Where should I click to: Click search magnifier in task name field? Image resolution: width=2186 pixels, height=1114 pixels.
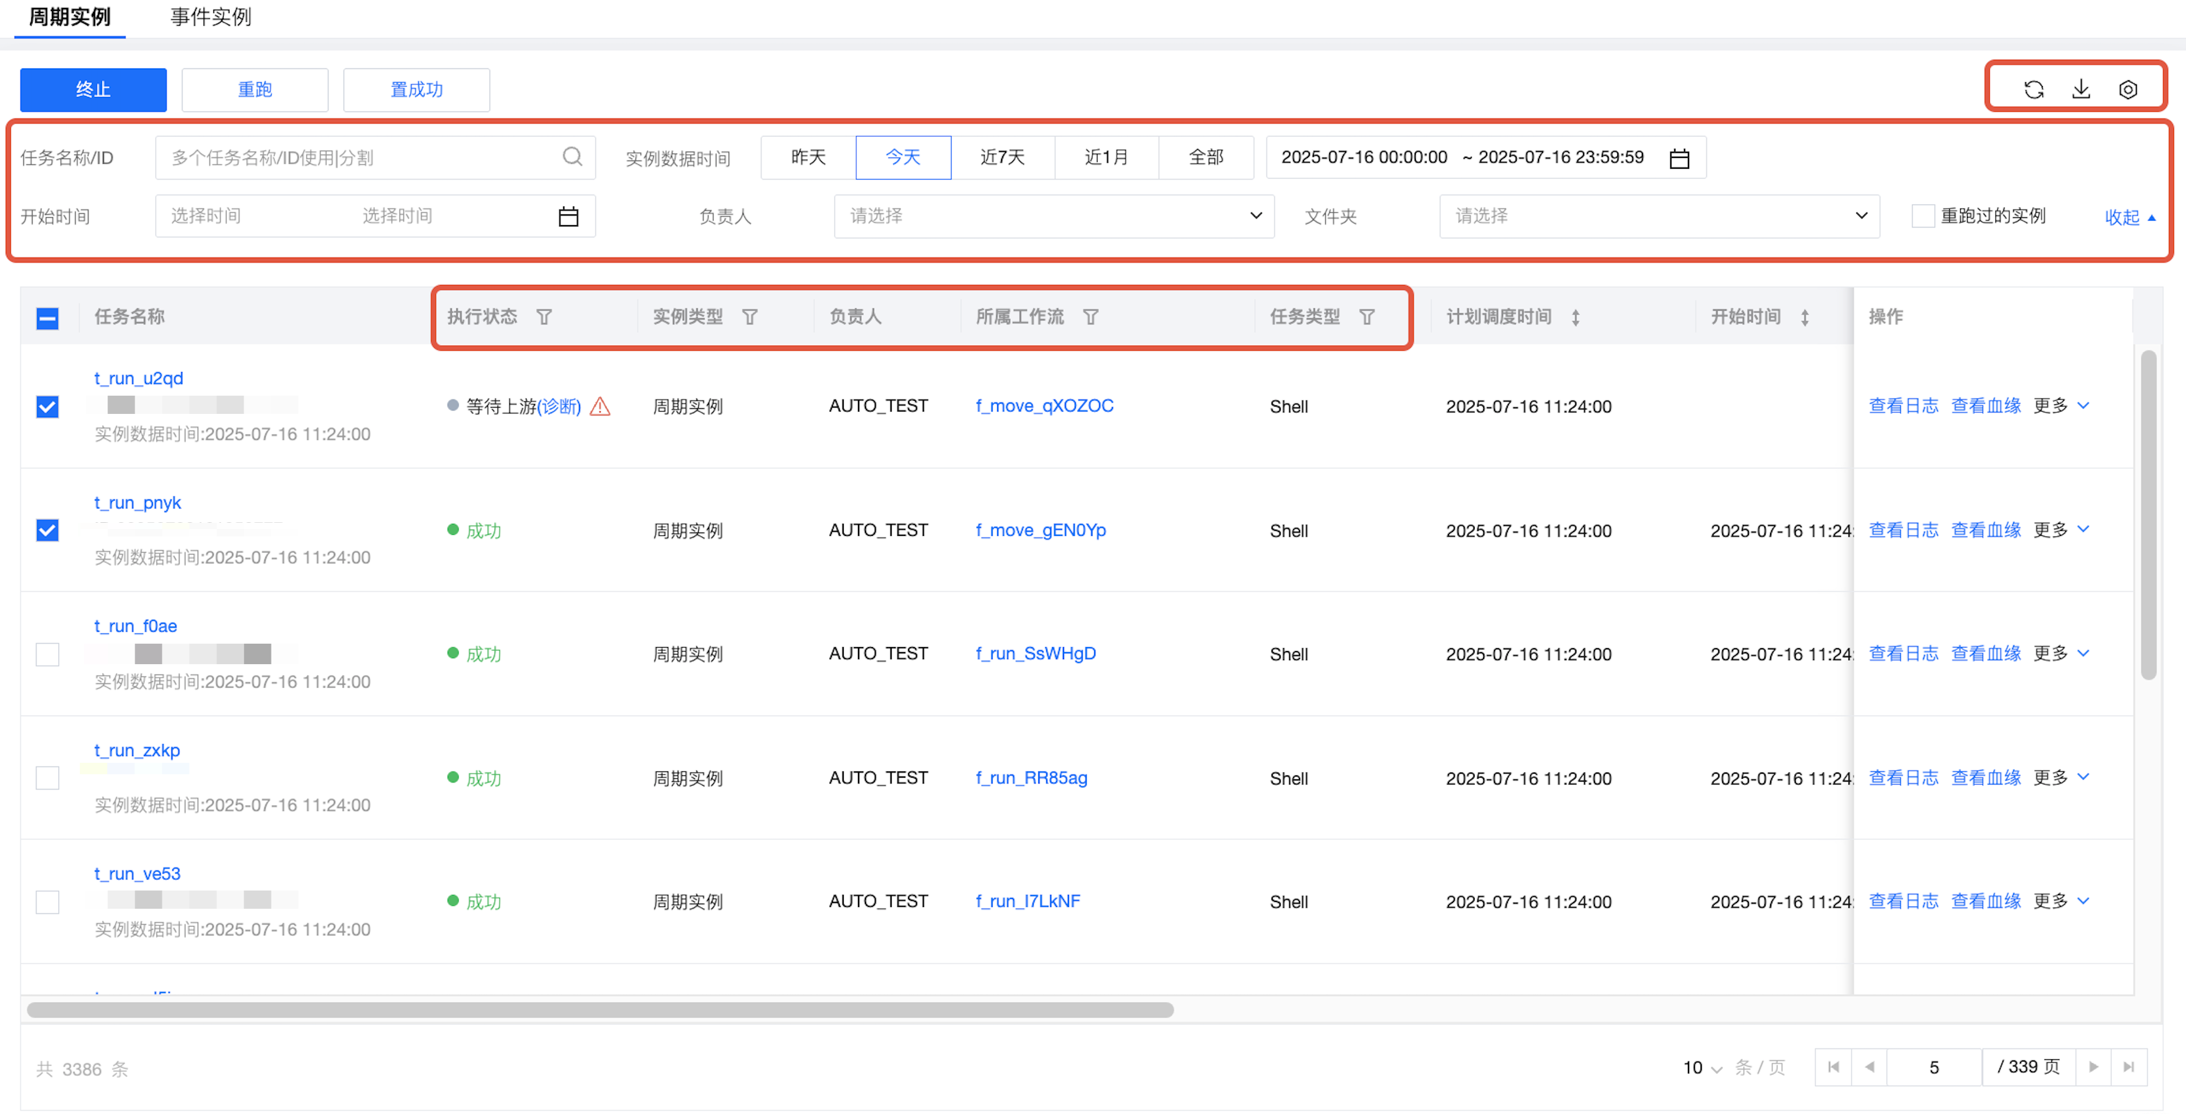(x=573, y=157)
